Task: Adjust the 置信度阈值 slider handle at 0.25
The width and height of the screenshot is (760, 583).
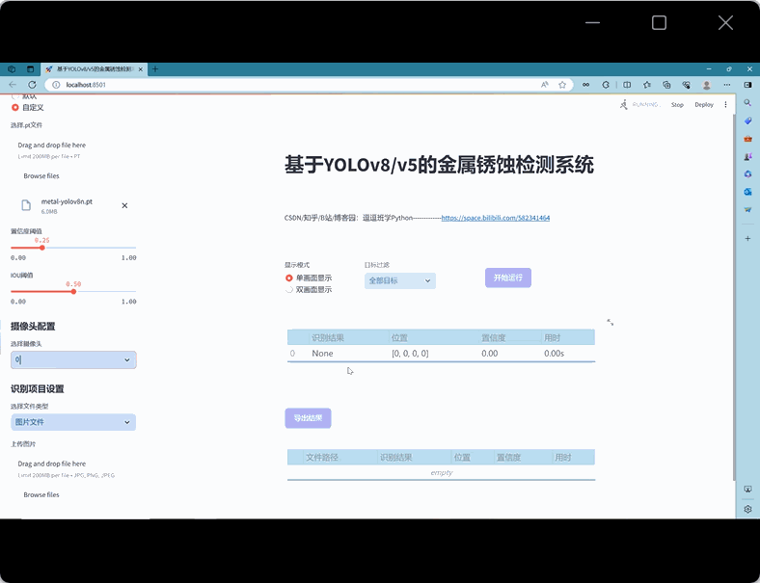Action: pyautogui.click(x=42, y=248)
